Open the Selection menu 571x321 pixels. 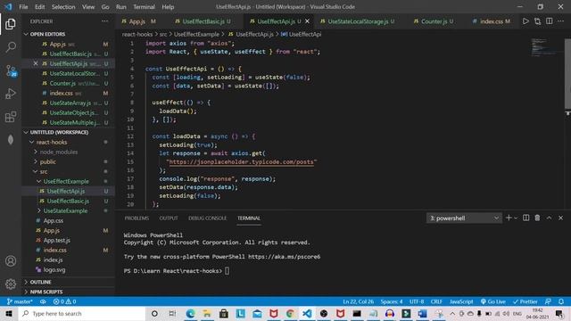click(63, 6)
